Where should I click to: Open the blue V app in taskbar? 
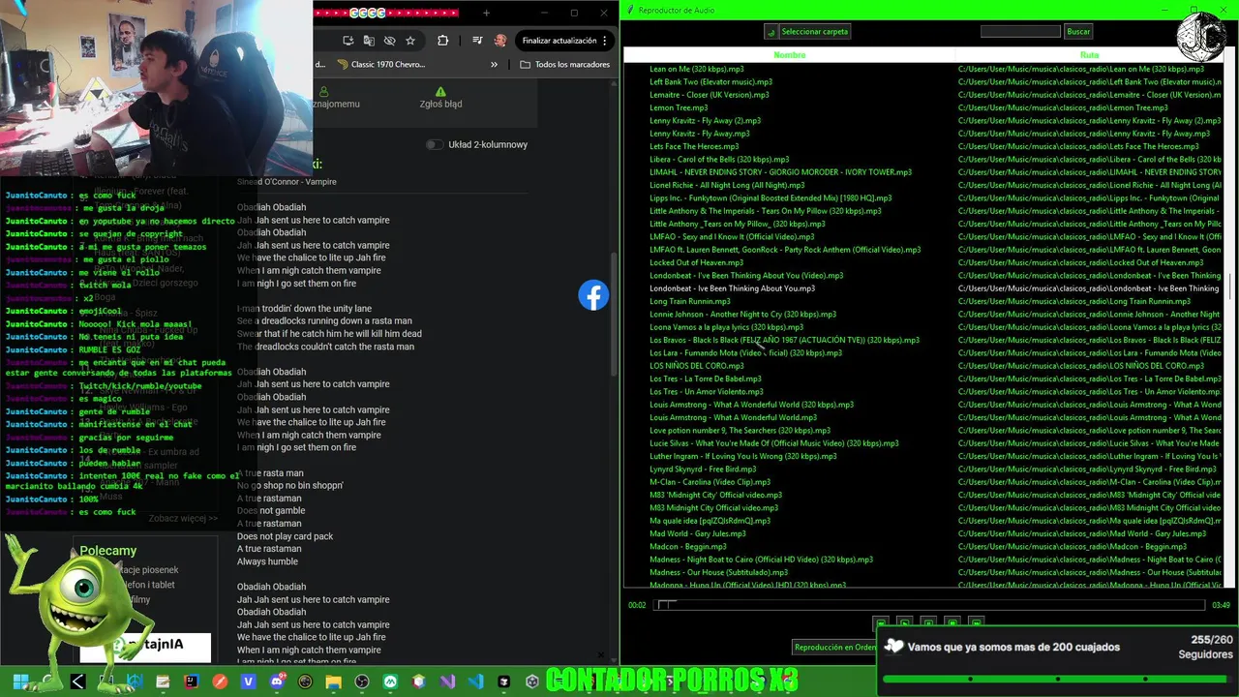coord(249,682)
